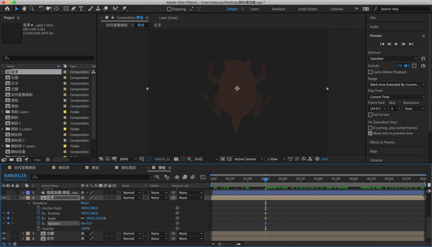The image size is (432, 247).
Task: Collapse the Transform property group
Action: pos(29,203)
